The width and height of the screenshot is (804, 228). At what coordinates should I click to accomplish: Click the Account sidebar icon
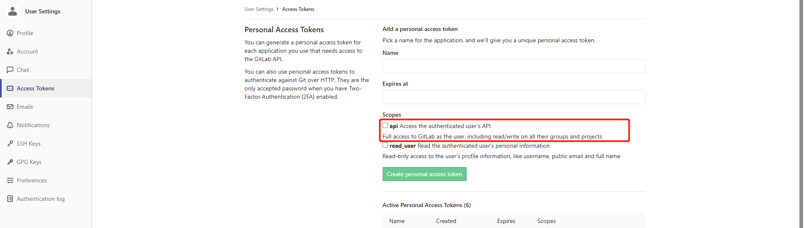pos(10,51)
